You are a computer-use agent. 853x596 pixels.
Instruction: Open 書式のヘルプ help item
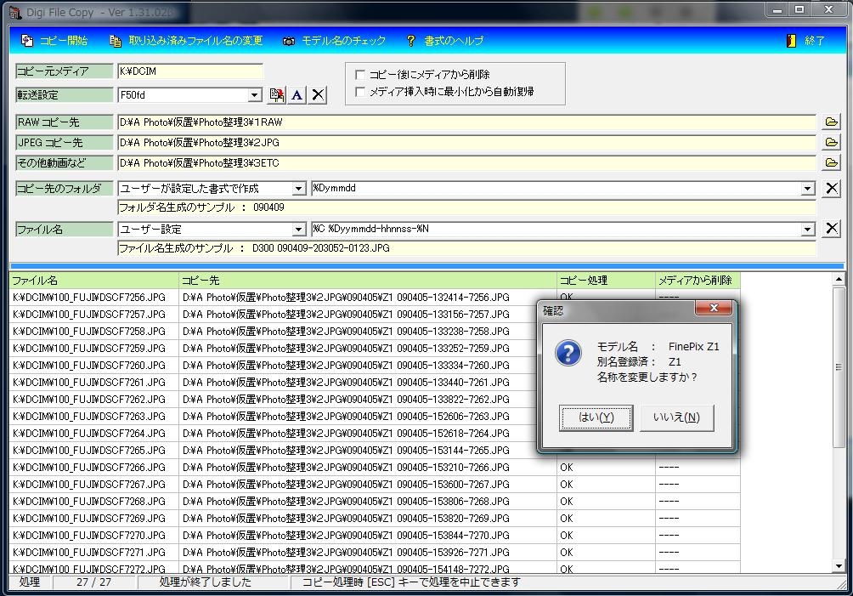[444, 40]
